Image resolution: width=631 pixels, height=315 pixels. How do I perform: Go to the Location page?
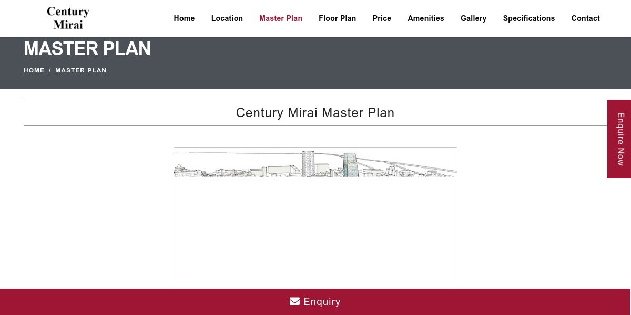[227, 18]
